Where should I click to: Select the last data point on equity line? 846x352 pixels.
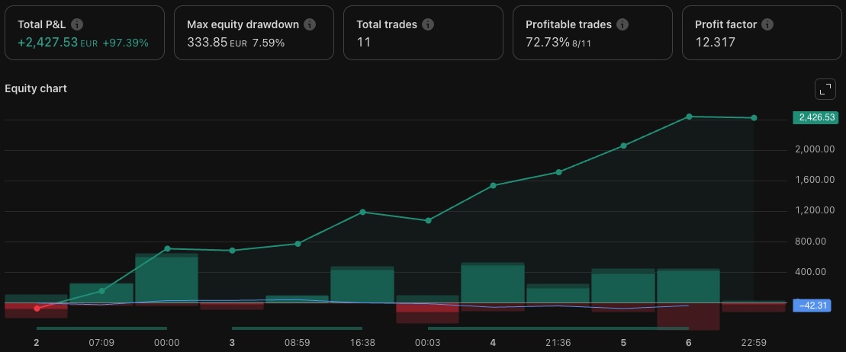click(x=754, y=118)
